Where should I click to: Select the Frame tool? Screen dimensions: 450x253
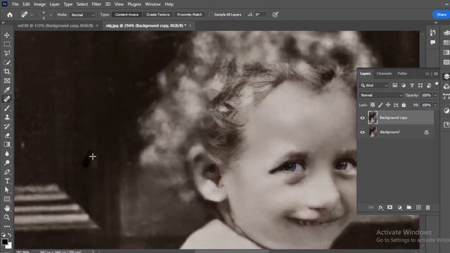(x=7, y=81)
